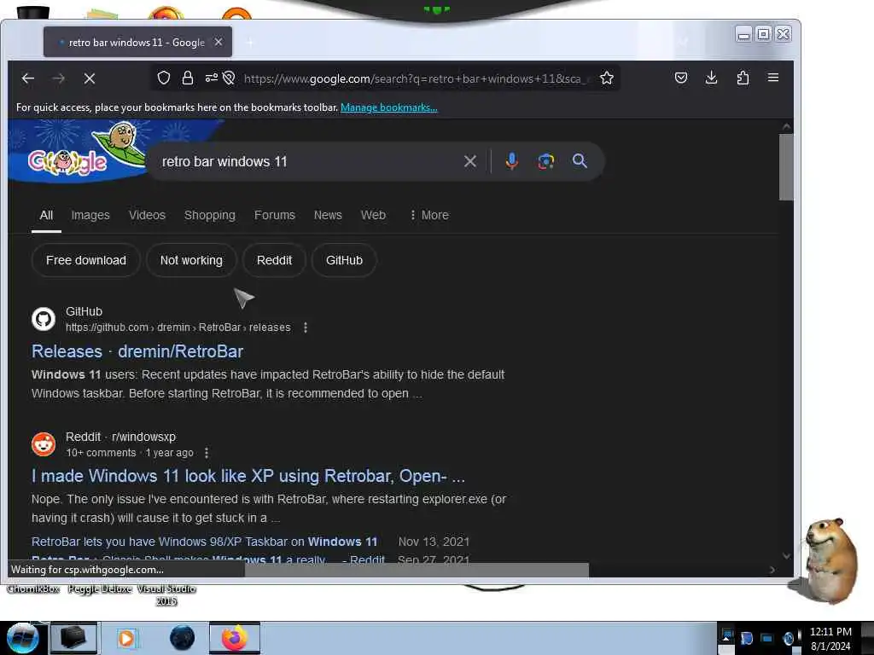Click the horizontal page scrollbar thumb
This screenshot has width=874, height=655.
pos(417,569)
